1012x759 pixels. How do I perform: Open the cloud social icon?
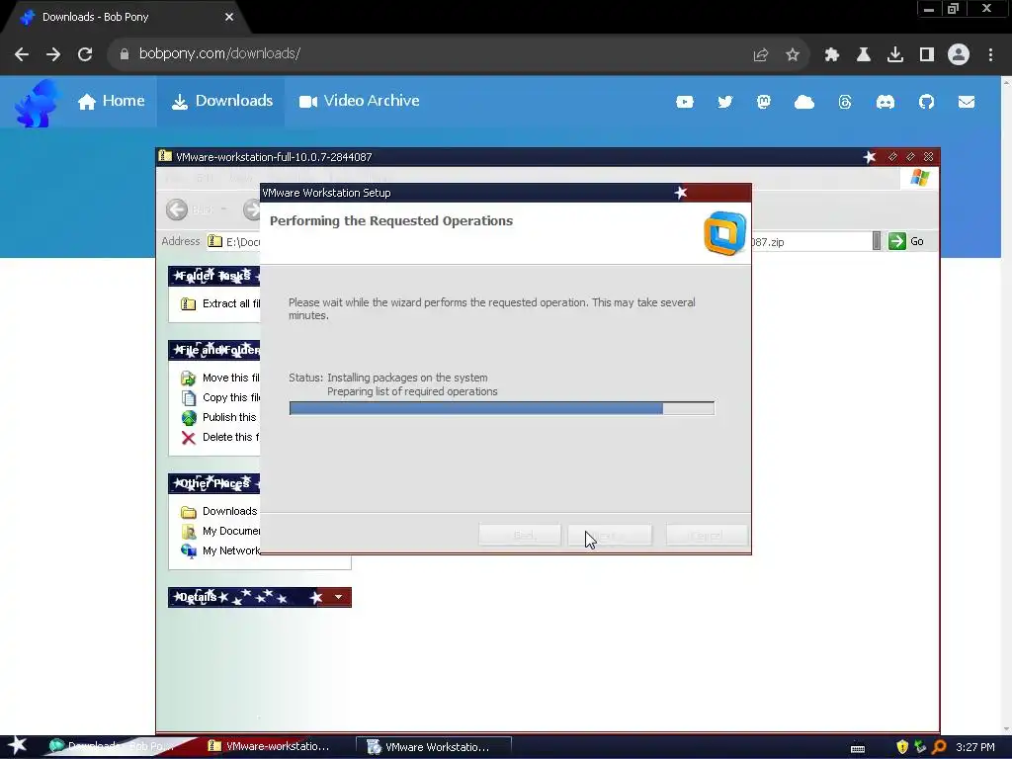point(803,102)
